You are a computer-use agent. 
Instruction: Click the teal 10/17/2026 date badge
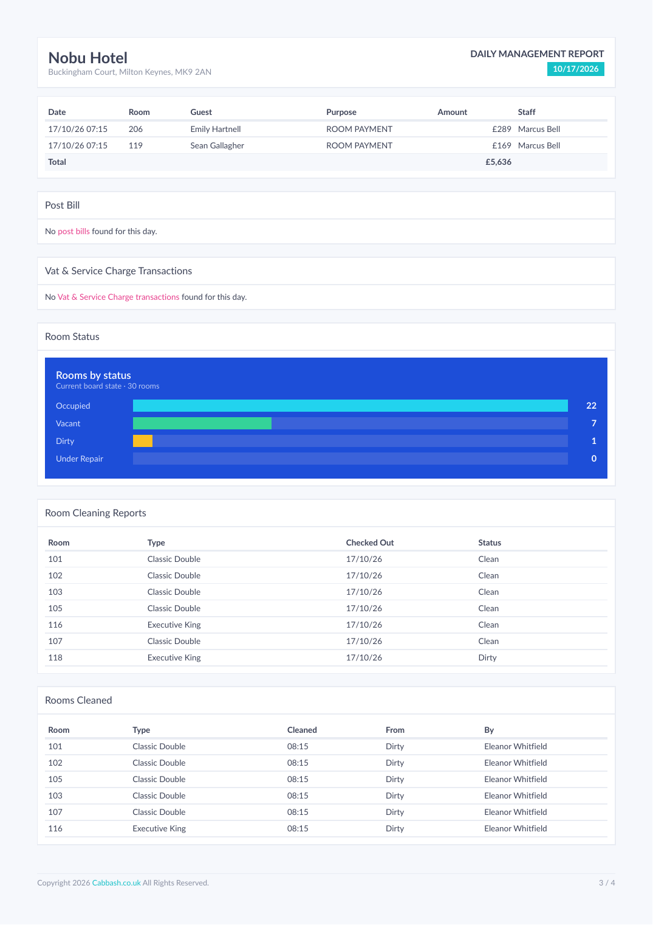pos(576,69)
